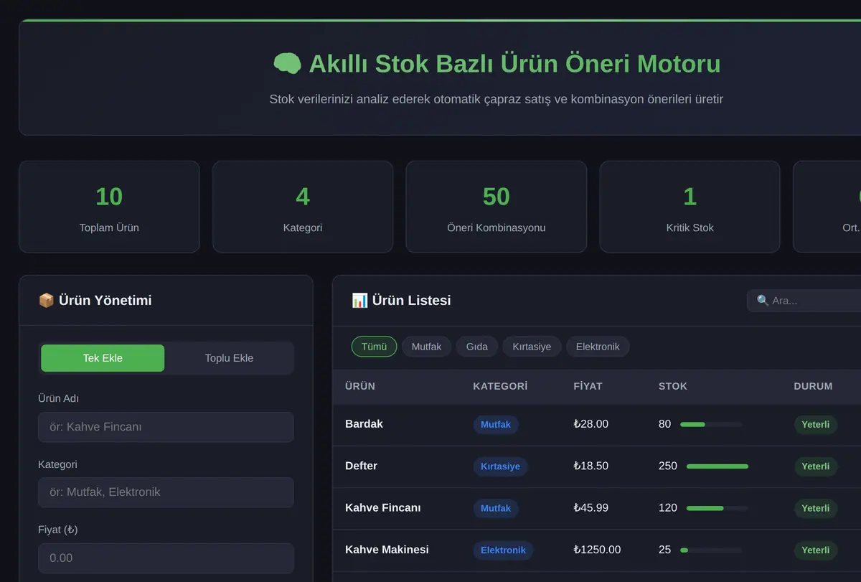Click the Kategori stat card showing 4
This screenshot has height=582, width=861.
coord(303,207)
